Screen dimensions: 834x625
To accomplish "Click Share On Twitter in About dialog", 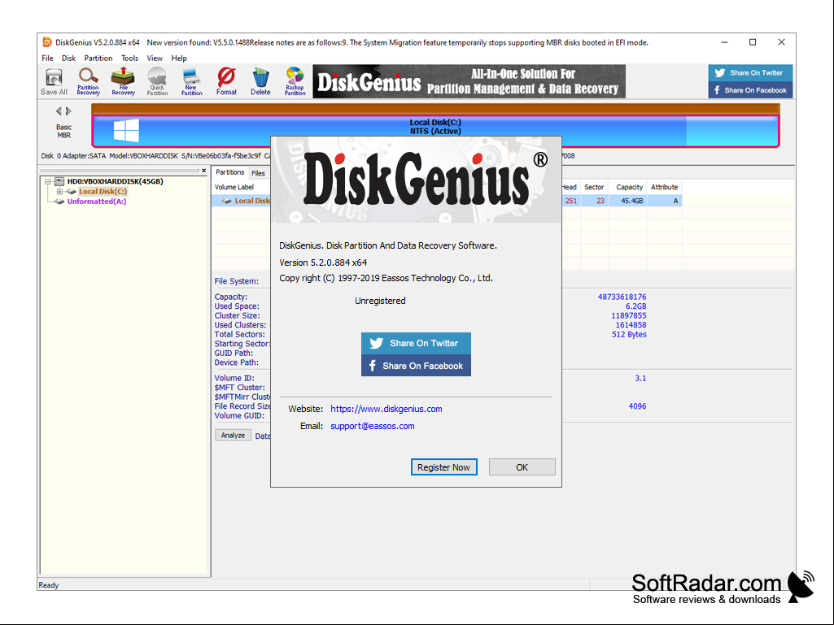I will 416,343.
